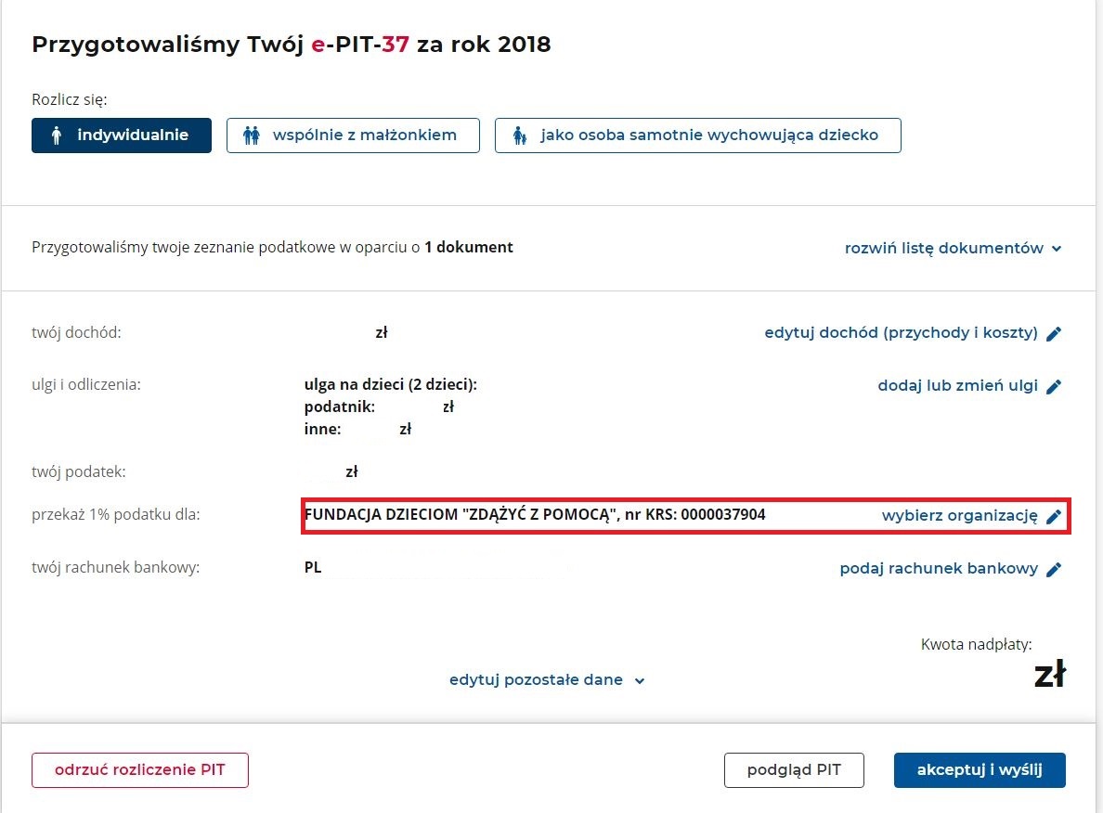Click parent with child icon

coord(520,135)
